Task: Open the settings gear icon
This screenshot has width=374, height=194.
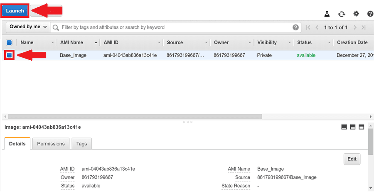Action: tap(356, 14)
